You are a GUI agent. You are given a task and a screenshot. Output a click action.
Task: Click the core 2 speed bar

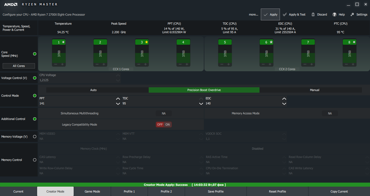(100, 54)
